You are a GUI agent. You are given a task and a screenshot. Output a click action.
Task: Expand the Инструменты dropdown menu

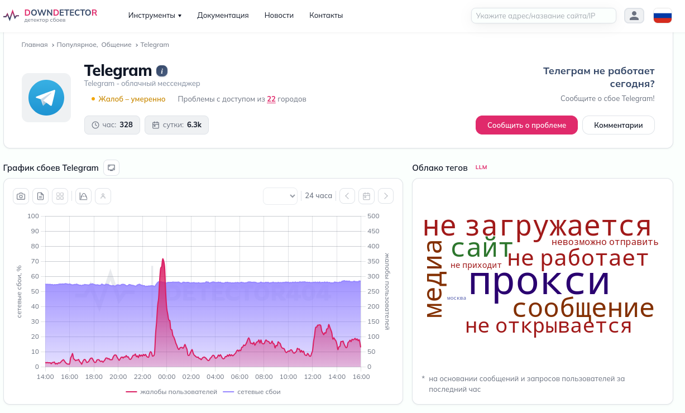click(155, 16)
